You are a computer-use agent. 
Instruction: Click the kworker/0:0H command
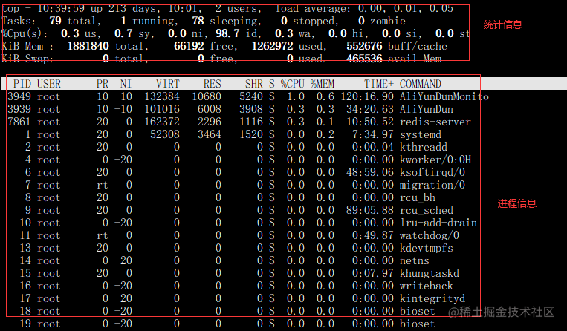point(435,160)
